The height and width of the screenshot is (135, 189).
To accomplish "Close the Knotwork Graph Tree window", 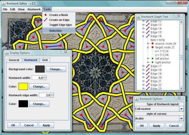I will point(179,16).
